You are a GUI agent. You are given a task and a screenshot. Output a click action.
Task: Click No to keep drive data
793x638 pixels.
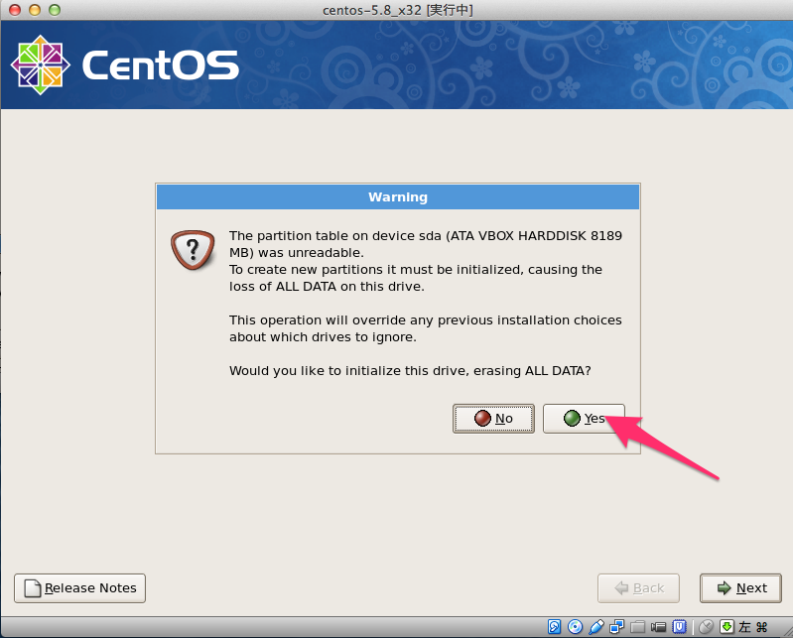pos(493,419)
